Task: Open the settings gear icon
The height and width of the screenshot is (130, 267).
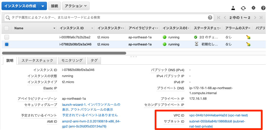Action: click(x=254, y=8)
